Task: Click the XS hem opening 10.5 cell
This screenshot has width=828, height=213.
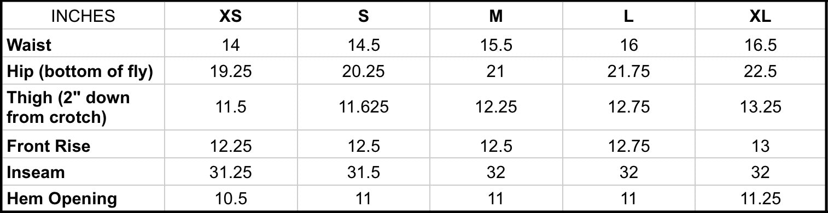Action: 231,198
